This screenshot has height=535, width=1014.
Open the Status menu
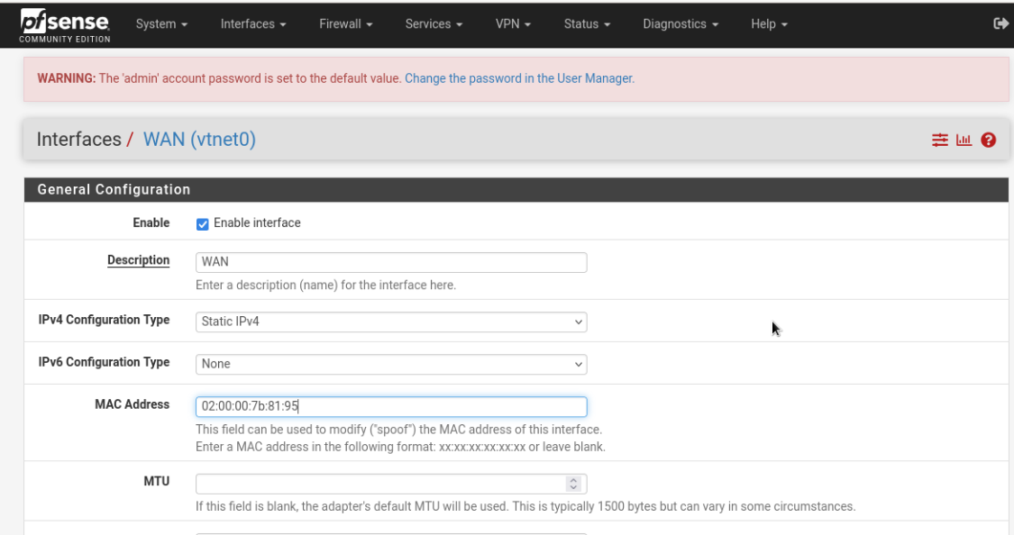[587, 24]
